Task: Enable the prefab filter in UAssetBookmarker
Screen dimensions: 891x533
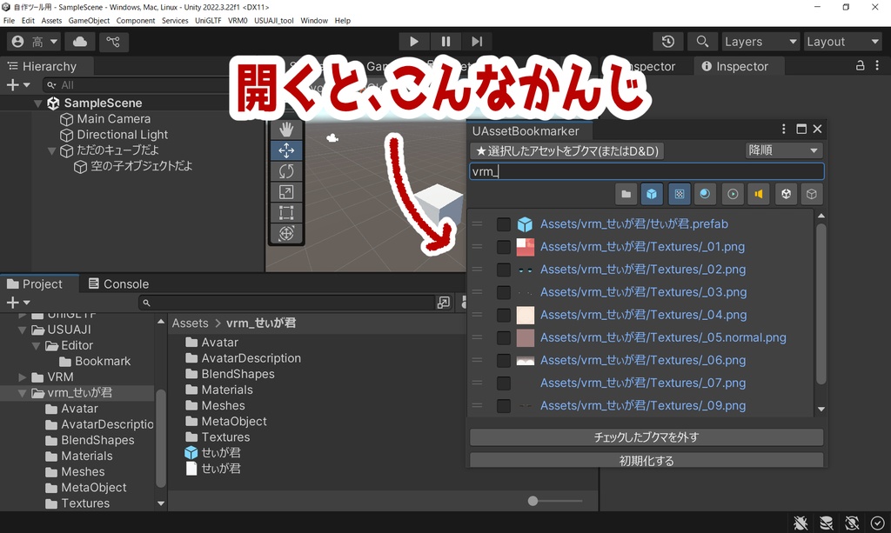Action: pos(652,194)
